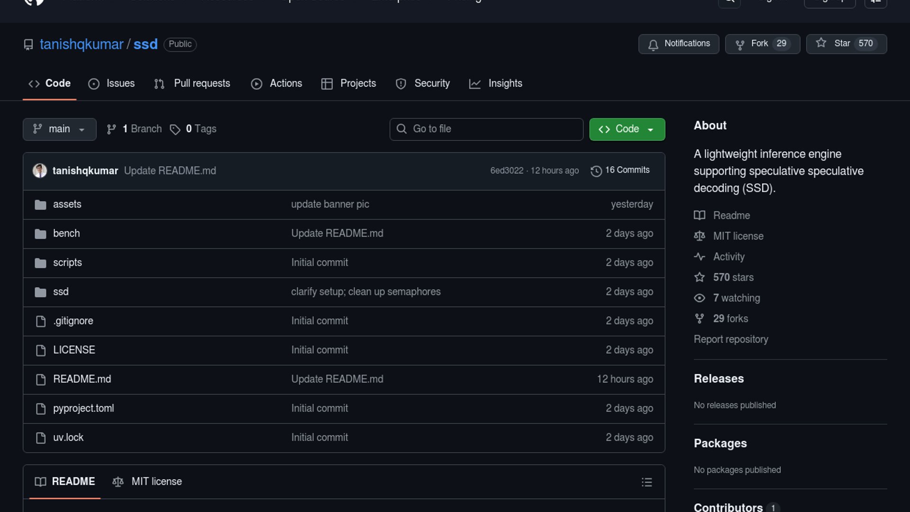Click the tanishqkumar avatar image

point(40,171)
